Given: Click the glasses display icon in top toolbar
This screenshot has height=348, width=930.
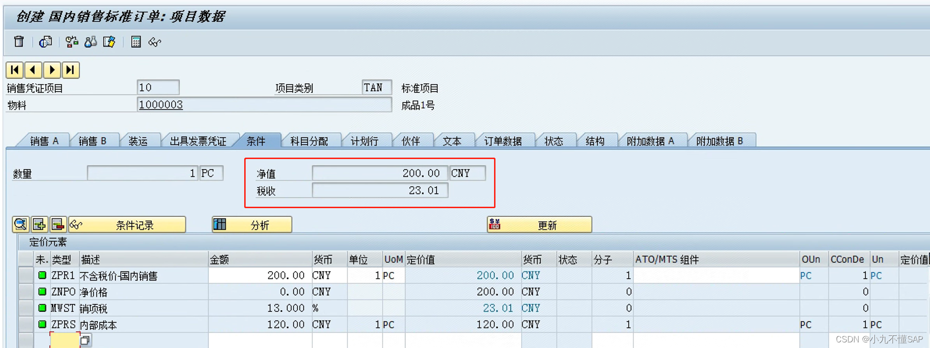Looking at the screenshot, I should coord(155,42).
